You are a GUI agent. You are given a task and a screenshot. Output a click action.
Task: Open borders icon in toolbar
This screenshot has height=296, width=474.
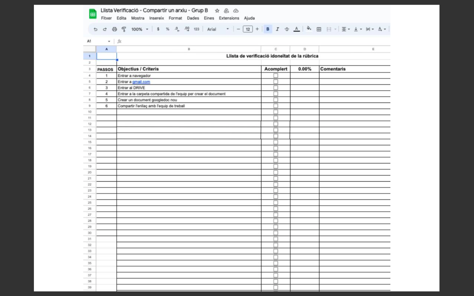(319, 29)
